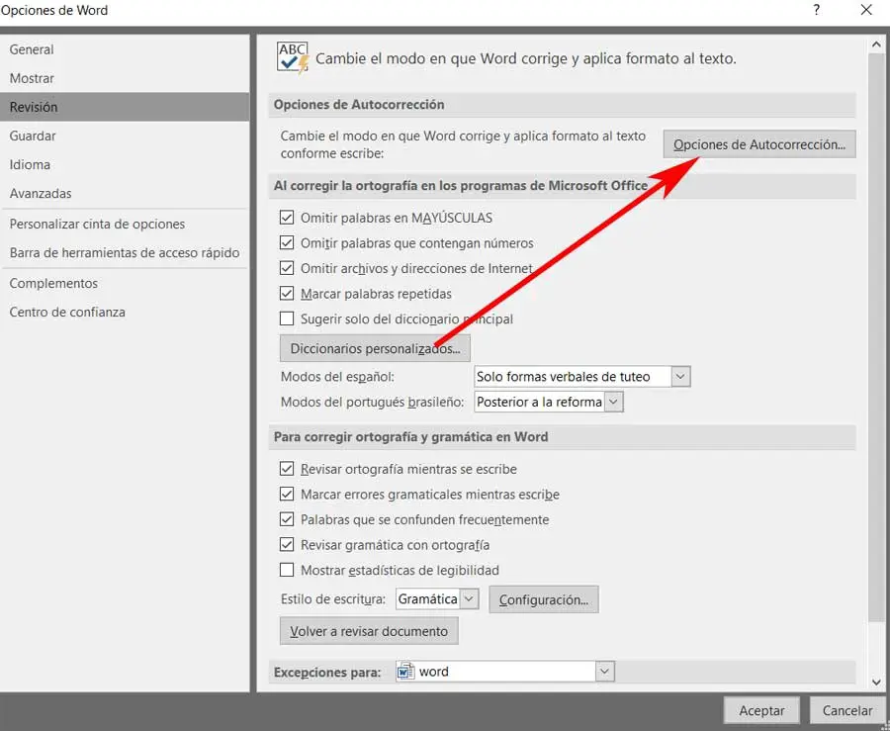Toggle Omitir palabras en MAYÚSCULAS
Image resolution: width=890 pixels, height=731 pixels.
point(287,218)
